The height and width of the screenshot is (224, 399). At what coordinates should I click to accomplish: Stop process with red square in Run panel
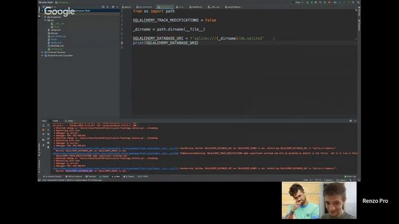click(x=43, y=130)
